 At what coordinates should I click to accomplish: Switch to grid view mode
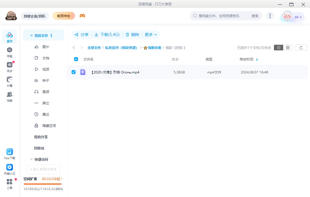point(287,47)
